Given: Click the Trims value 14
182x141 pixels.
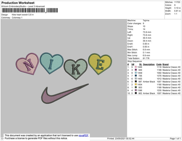Looking at the screenshot, I should point(144,29).
